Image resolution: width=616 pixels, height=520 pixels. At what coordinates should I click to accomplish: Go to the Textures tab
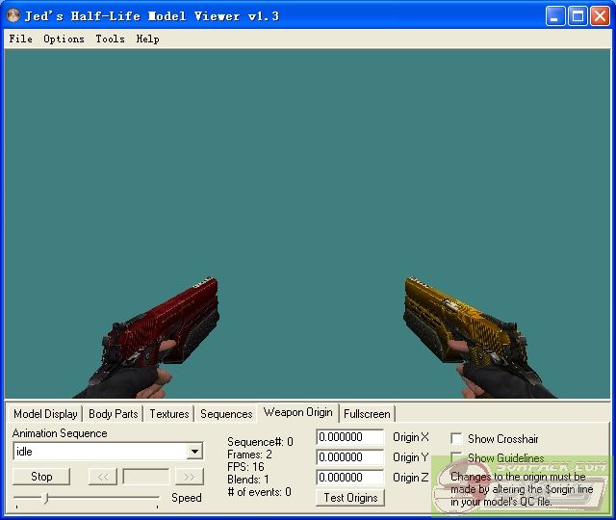coord(169,414)
